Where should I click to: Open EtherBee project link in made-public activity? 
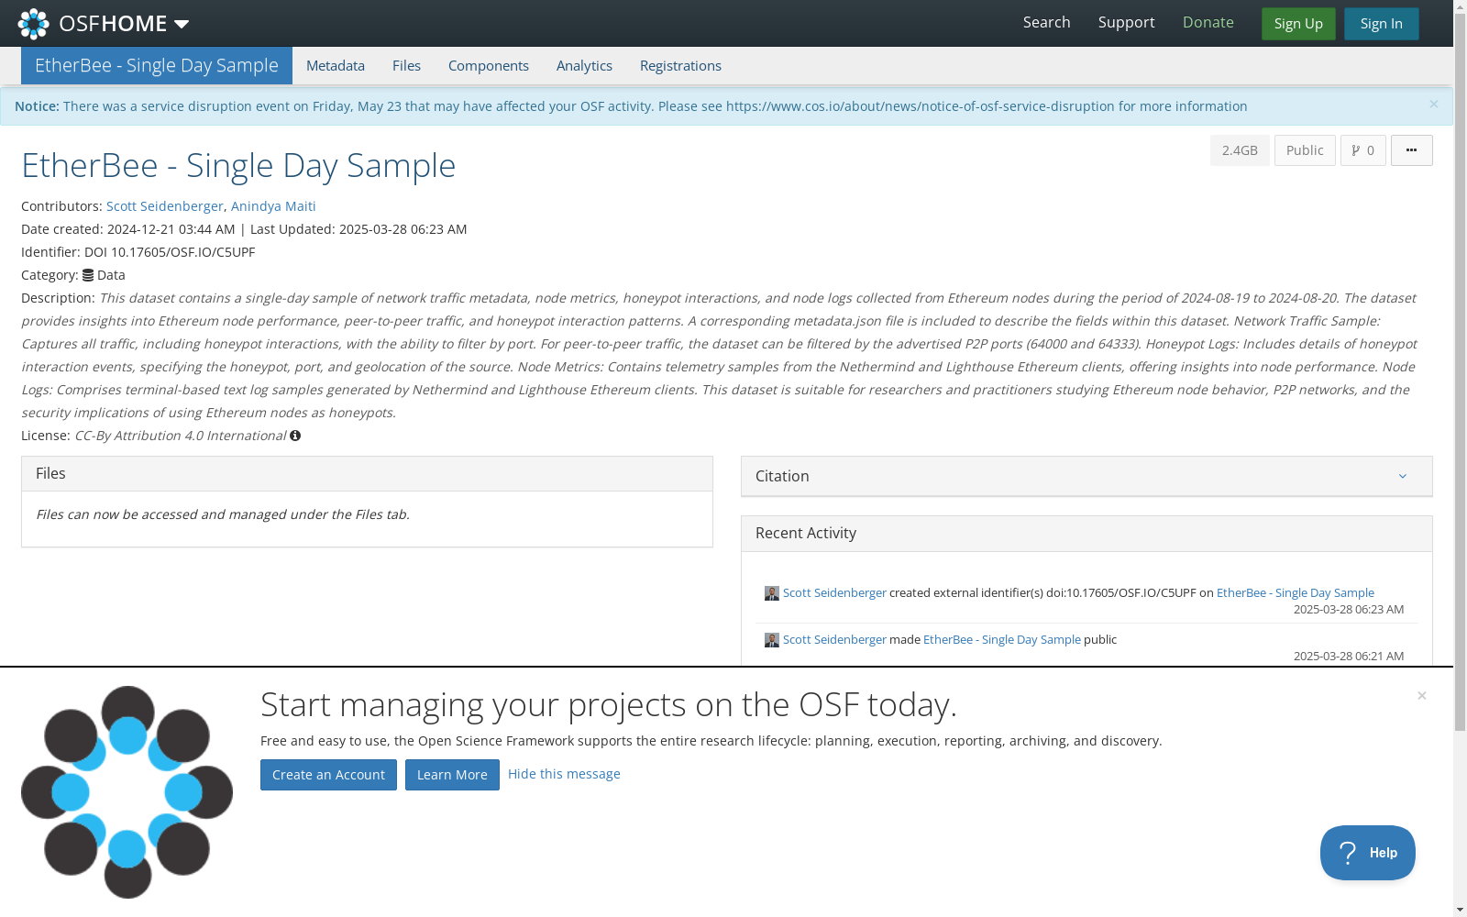1002,640
